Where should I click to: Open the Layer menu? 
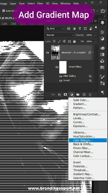click(13, 3)
